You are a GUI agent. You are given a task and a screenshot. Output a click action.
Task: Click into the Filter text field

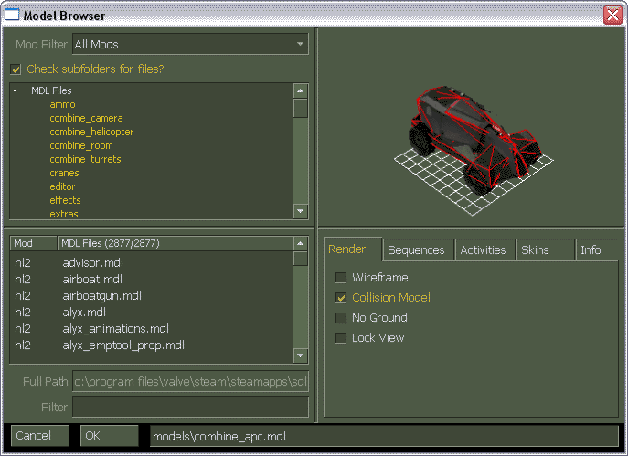coord(190,406)
